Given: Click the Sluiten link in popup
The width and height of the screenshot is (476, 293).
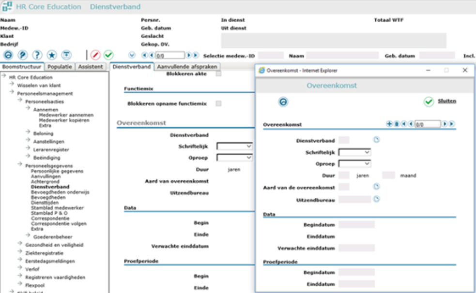Looking at the screenshot, I should point(447,101).
